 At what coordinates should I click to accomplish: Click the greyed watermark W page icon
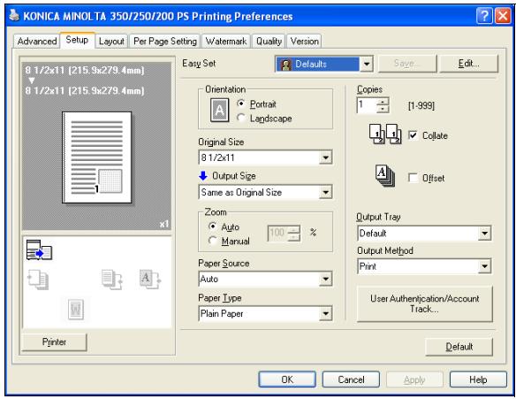coord(76,309)
